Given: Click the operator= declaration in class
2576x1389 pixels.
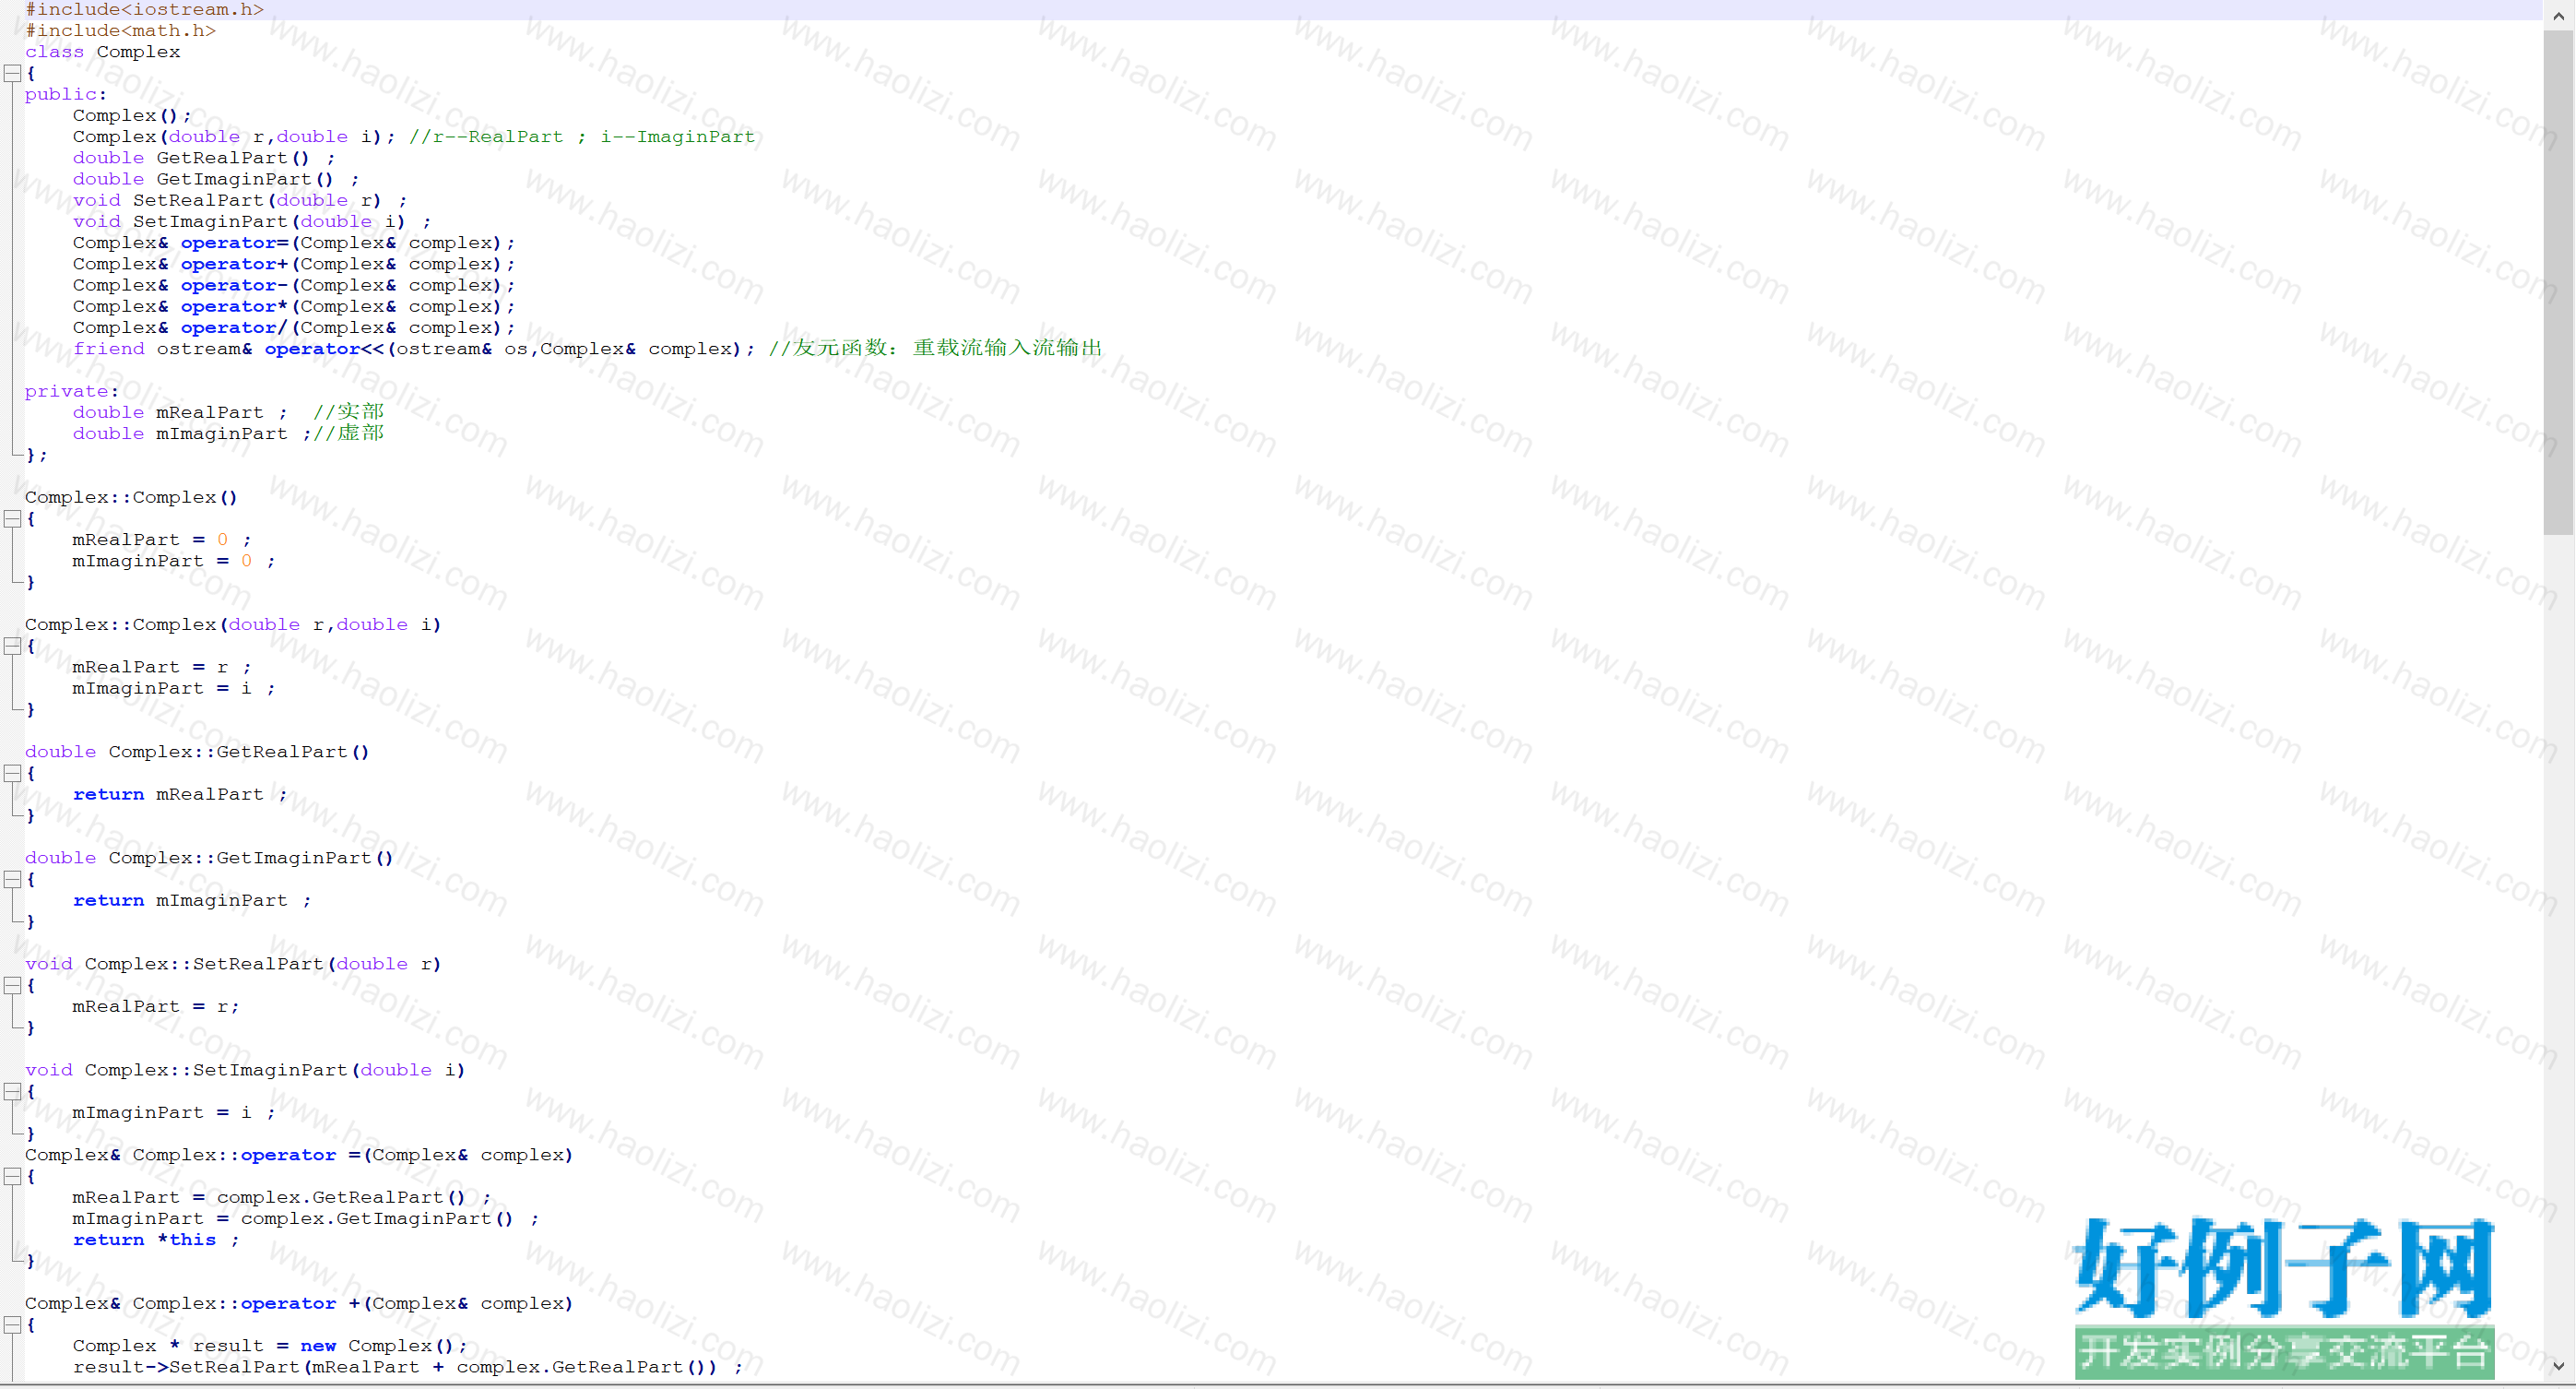Looking at the screenshot, I should point(293,243).
